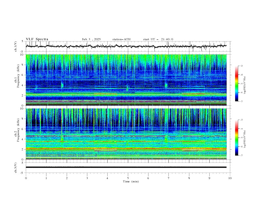Click the ch.1 "Frequency (kHz)" axis label
259x200 pixels.
[x=18, y=76]
